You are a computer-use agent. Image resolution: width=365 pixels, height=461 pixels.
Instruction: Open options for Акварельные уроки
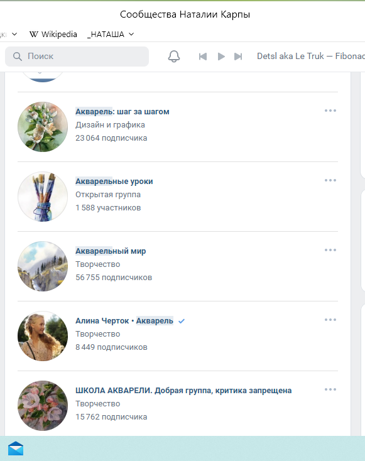pos(330,180)
